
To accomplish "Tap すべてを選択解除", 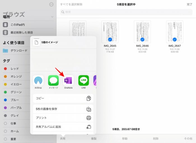I will tap(71, 4).
